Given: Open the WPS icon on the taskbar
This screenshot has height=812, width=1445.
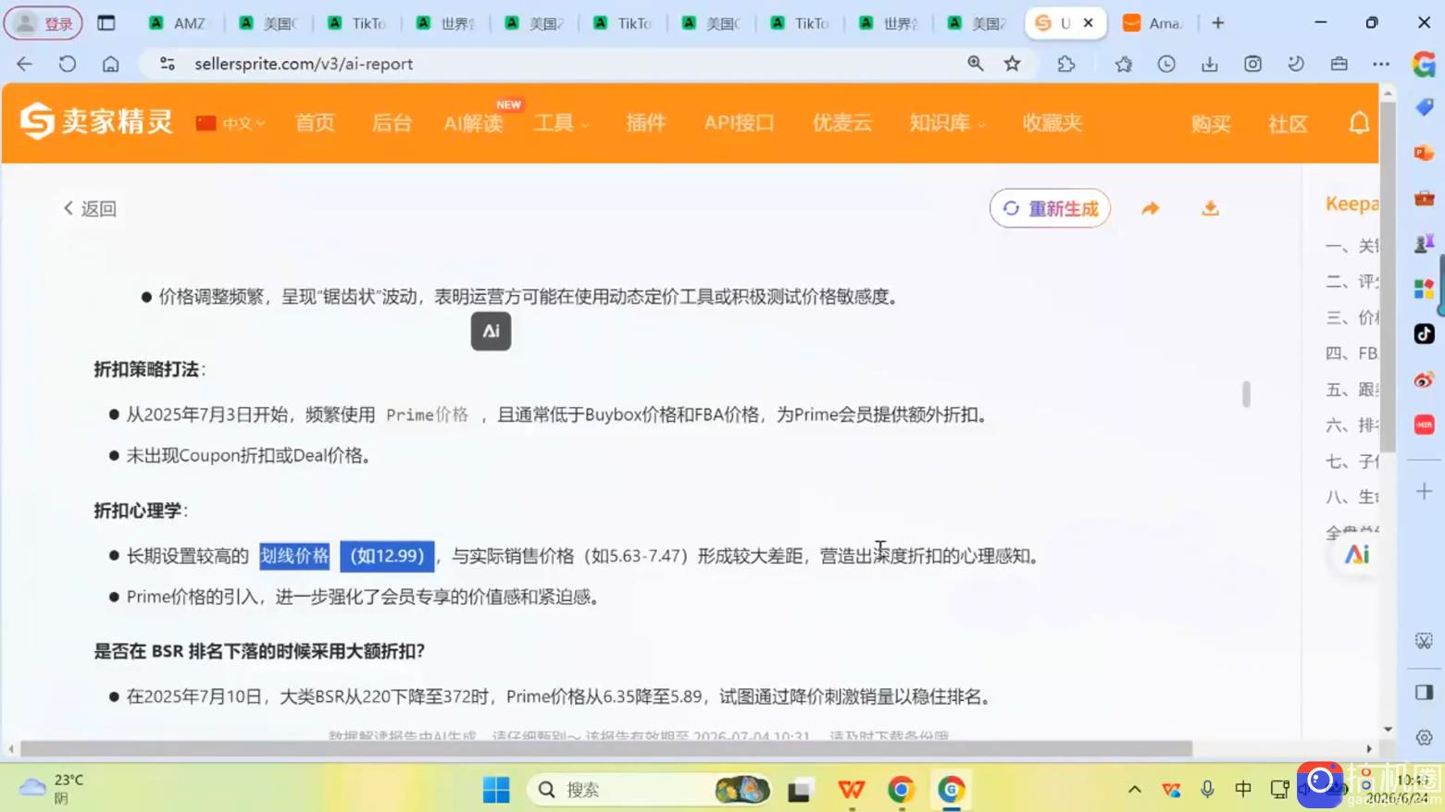Looking at the screenshot, I should tap(851, 790).
